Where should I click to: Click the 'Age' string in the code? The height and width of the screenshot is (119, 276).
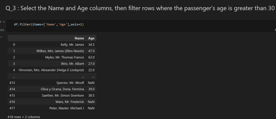[x=63, y=24]
